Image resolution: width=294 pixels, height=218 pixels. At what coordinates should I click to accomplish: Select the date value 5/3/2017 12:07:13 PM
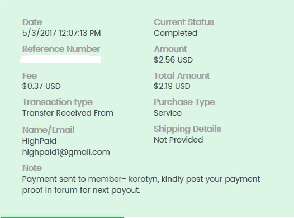coord(61,33)
